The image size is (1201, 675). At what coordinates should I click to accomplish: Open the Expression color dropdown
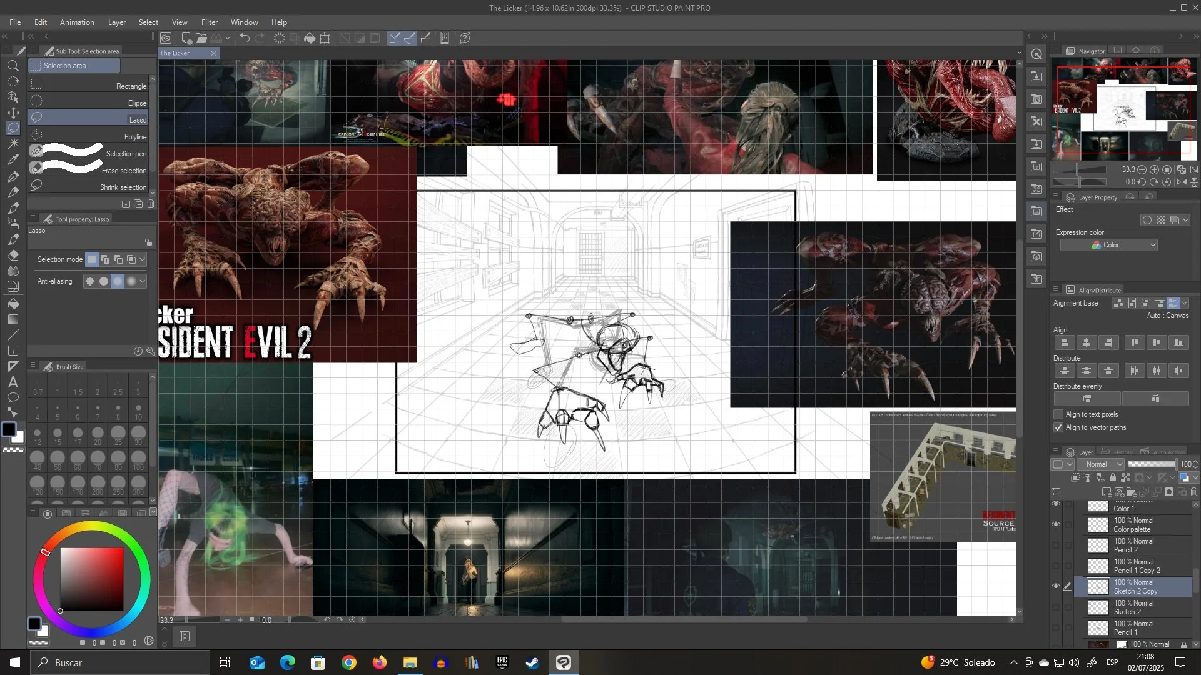(x=1108, y=245)
